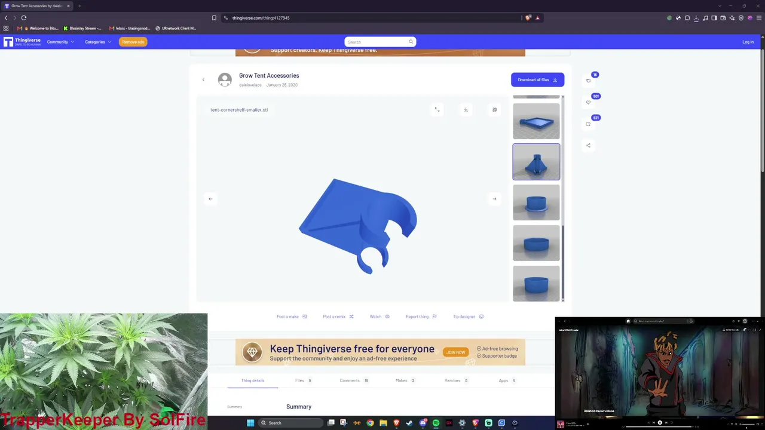Switch to the Files tab
This screenshot has height=430, width=765.
click(x=304, y=380)
